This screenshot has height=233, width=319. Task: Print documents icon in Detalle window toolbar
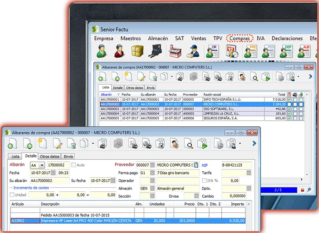click(x=103, y=143)
